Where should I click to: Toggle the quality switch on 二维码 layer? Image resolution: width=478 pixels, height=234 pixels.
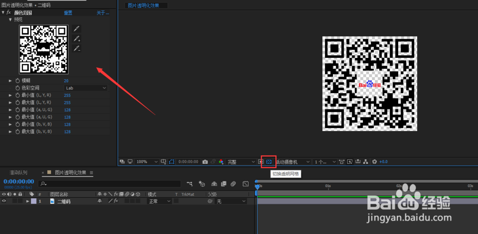111,201
